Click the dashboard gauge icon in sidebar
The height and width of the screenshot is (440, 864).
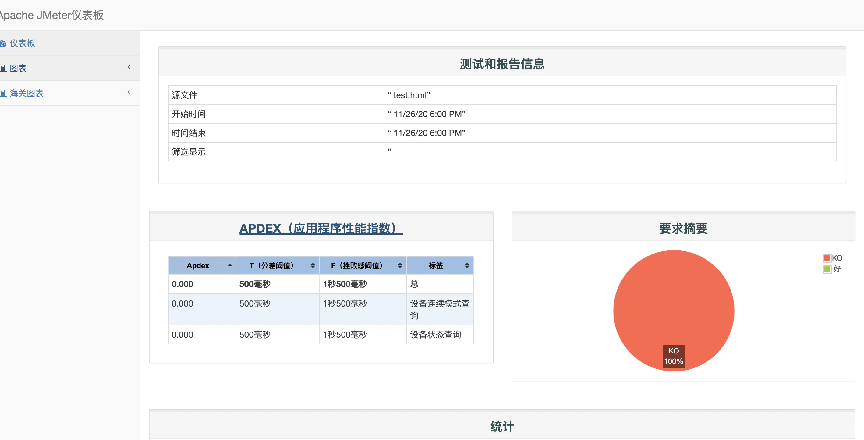3,44
